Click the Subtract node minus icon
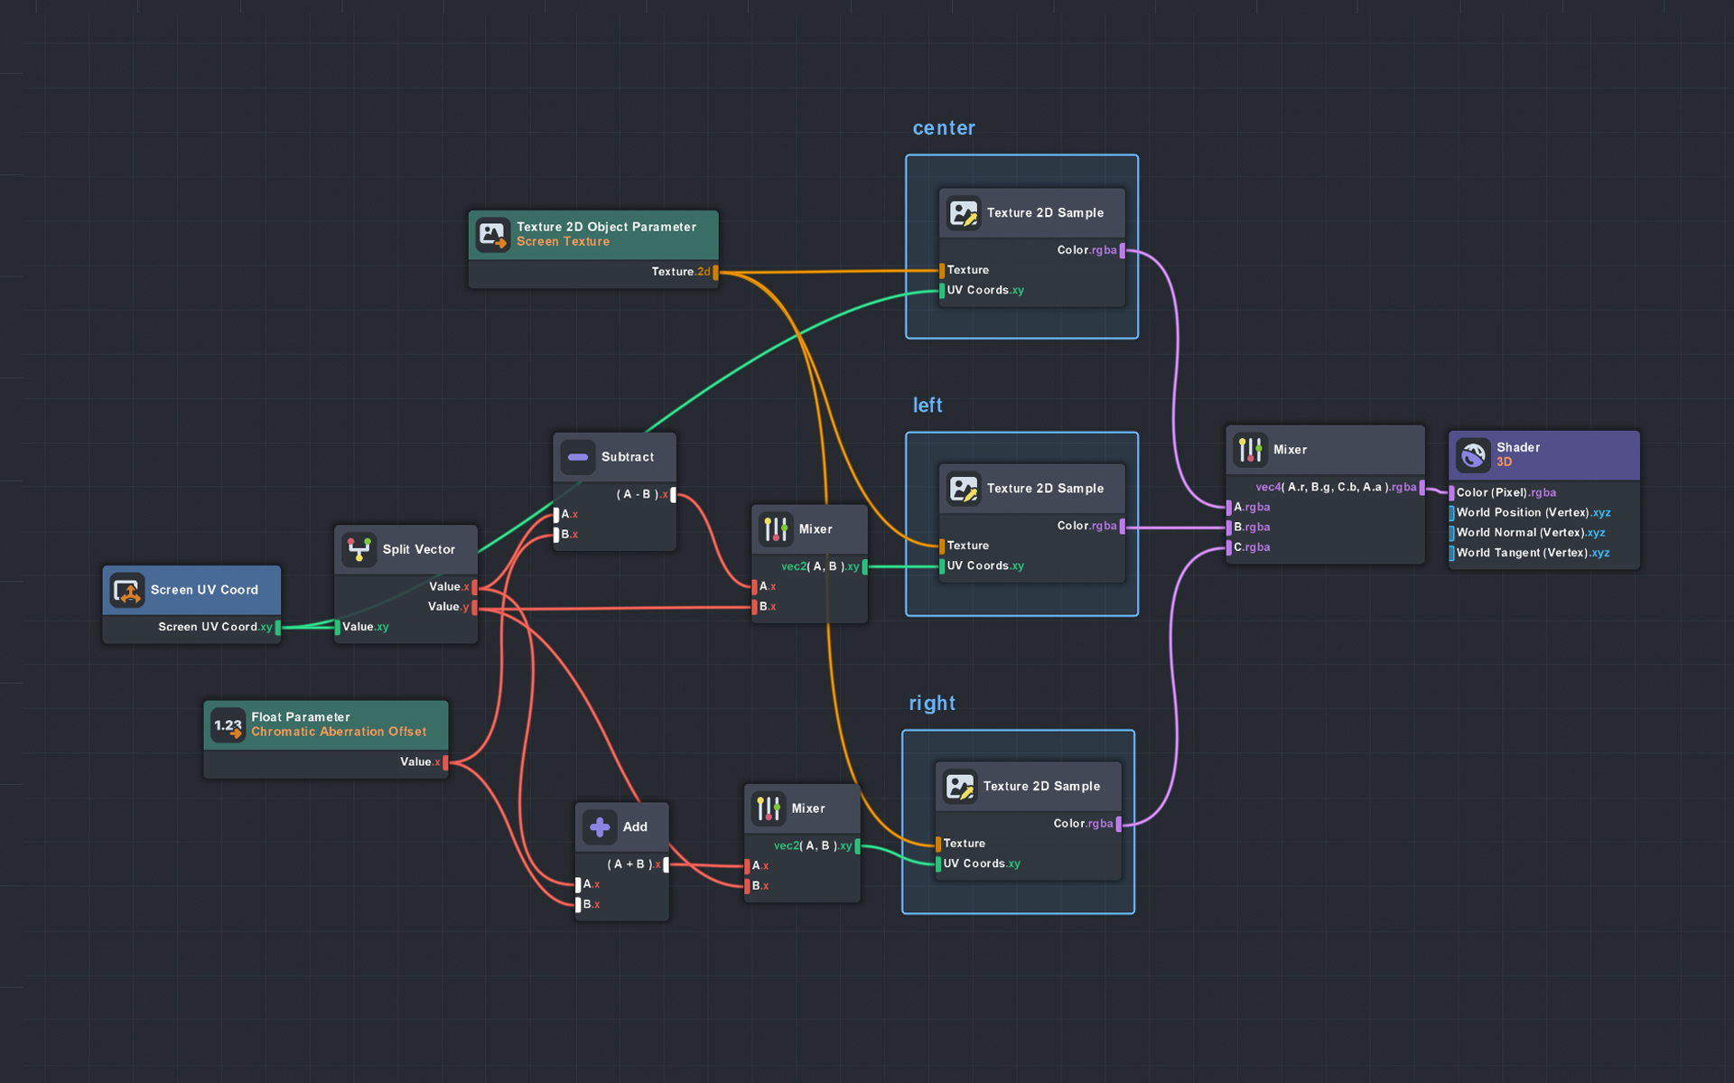 [x=578, y=457]
